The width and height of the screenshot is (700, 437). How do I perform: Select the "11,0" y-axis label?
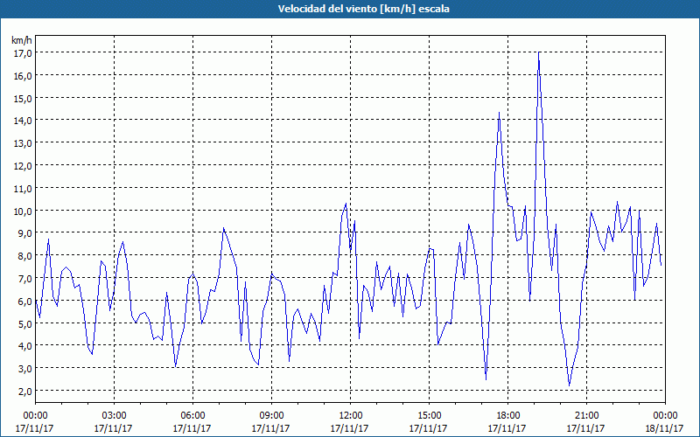(23, 188)
